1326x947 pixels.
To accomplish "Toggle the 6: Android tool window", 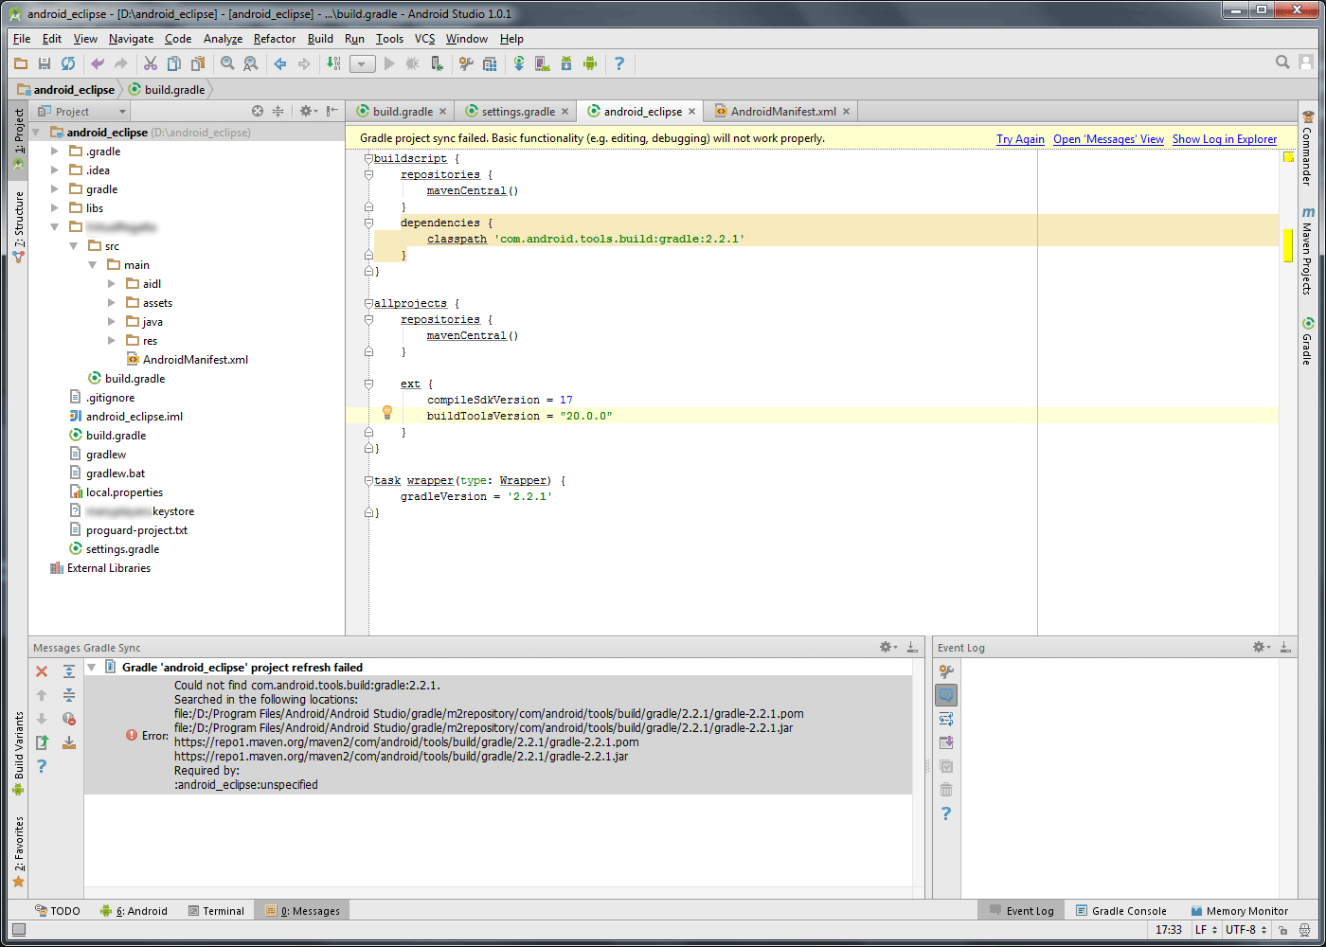I will pyautogui.click(x=134, y=911).
